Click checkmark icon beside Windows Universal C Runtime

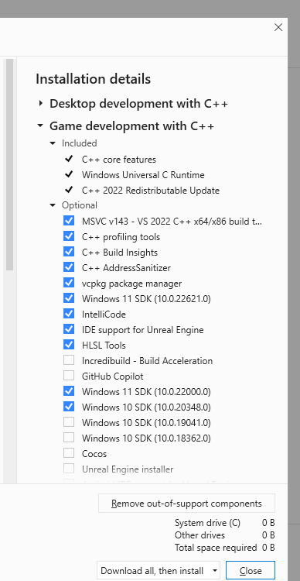[x=69, y=174]
